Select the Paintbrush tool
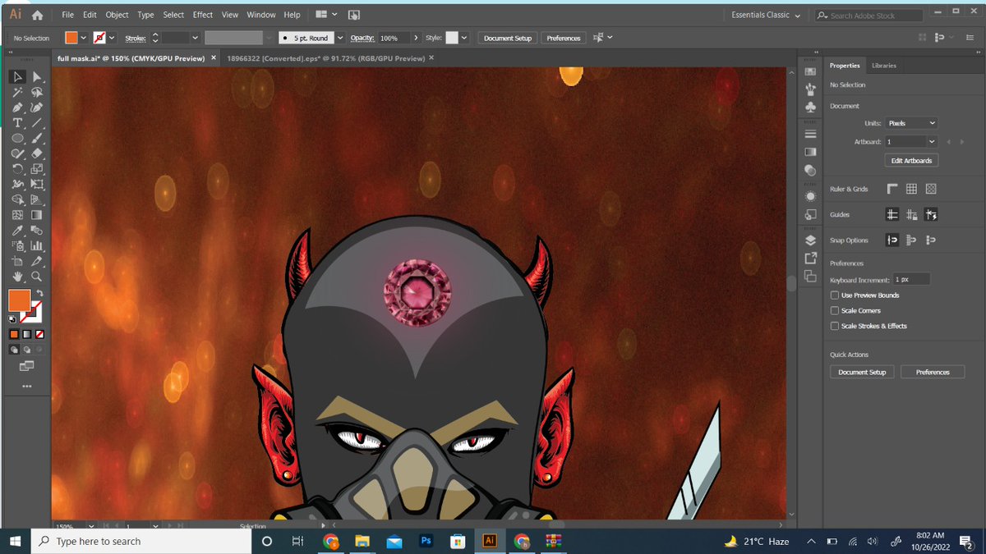Viewport: 986px width, 554px height. click(x=37, y=138)
